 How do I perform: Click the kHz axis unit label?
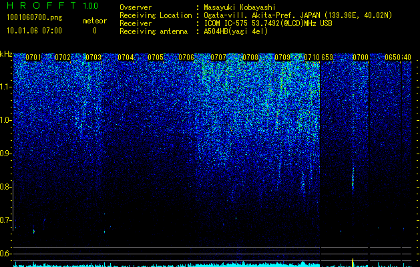tap(6, 54)
